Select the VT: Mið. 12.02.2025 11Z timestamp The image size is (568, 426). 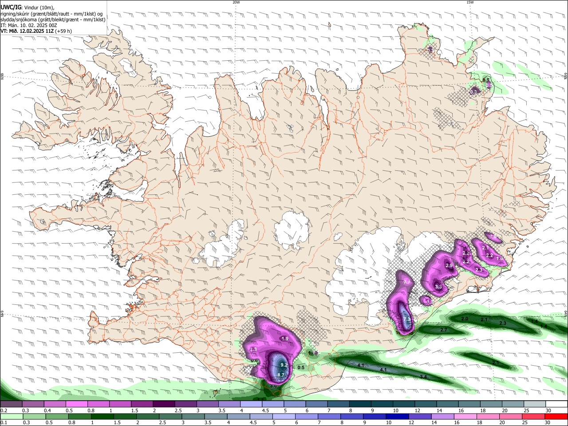click(27, 31)
